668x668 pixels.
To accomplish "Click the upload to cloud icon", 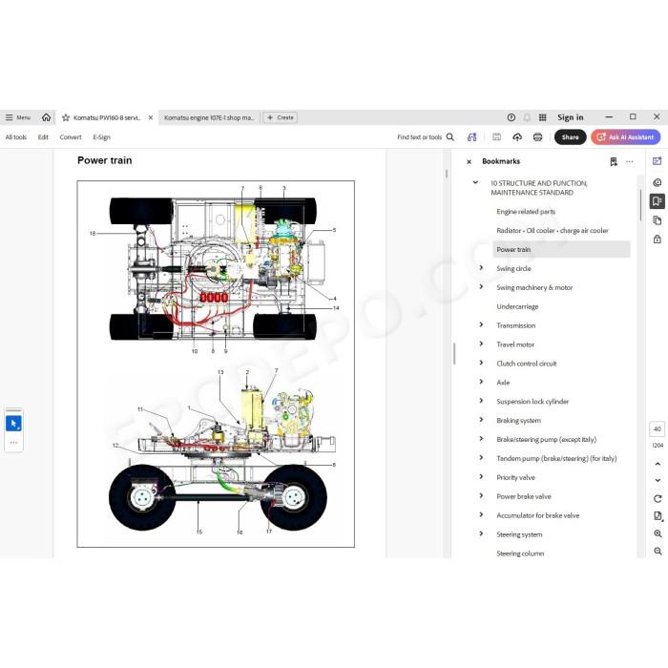I will click(517, 137).
